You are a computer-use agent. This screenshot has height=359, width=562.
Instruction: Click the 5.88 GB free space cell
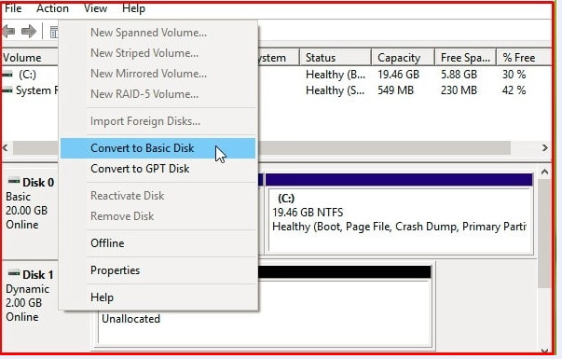[459, 75]
